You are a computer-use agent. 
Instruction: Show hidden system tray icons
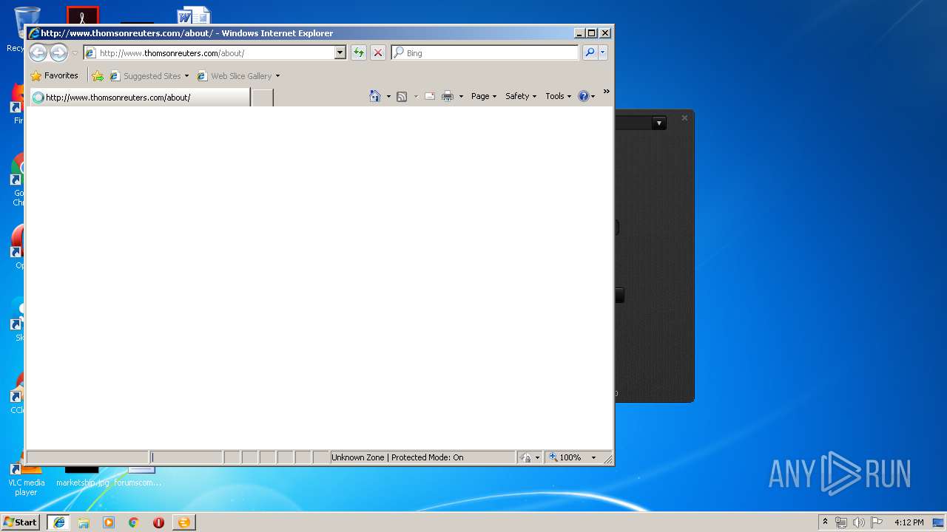click(x=825, y=522)
